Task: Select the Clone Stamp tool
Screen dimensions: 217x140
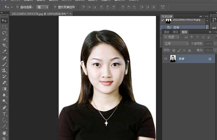Action: tap(4, 70)
